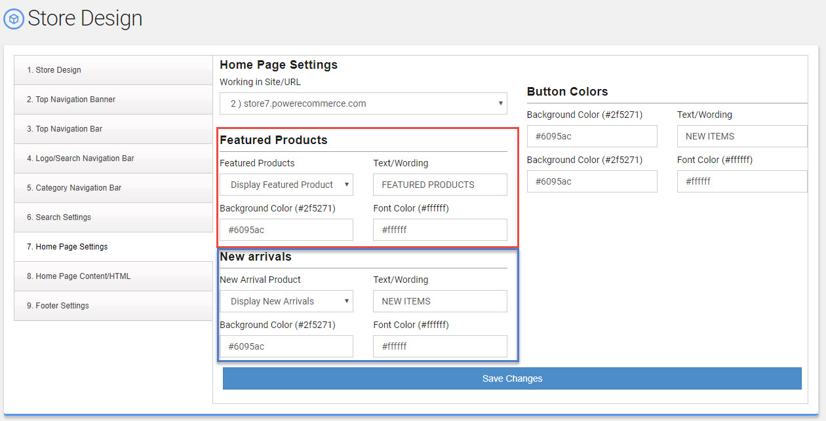The height and width of the screenshot is (421, 826).
Task: Go to 1. Store Design section
Action: pos(113,70)
